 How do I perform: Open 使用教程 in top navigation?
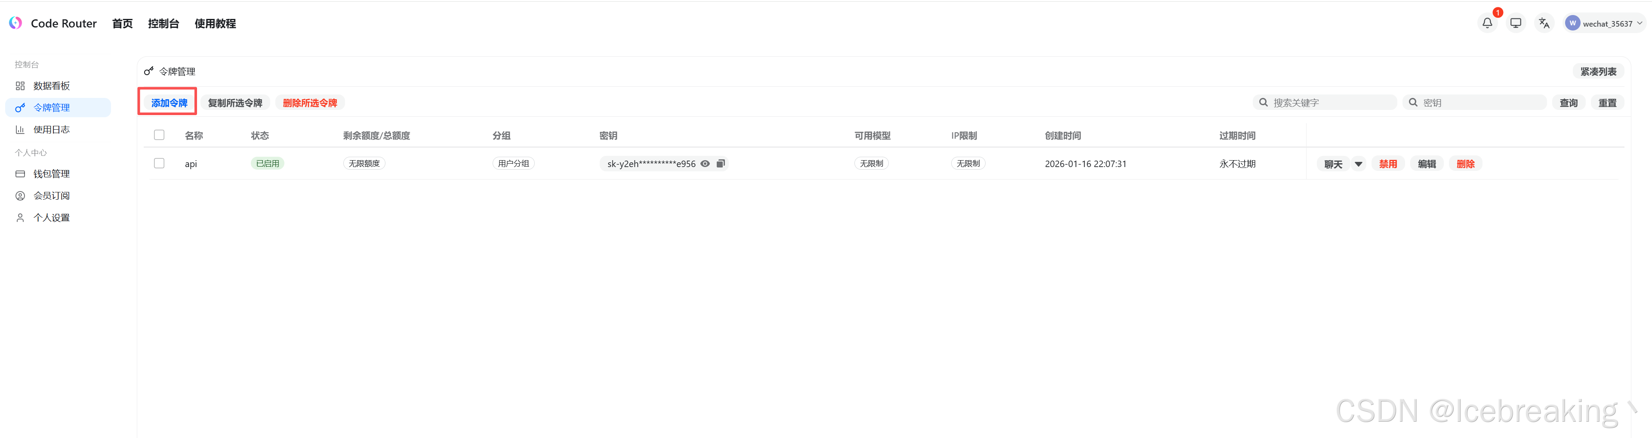coord(215,24)
